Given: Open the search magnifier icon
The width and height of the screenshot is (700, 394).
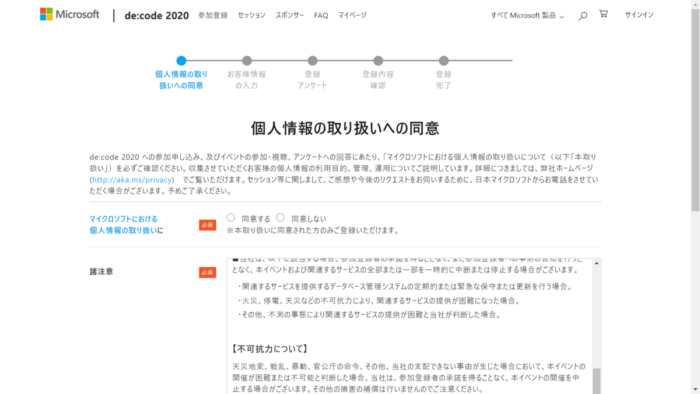Looking at the screenshot, I should pos(582,16).
